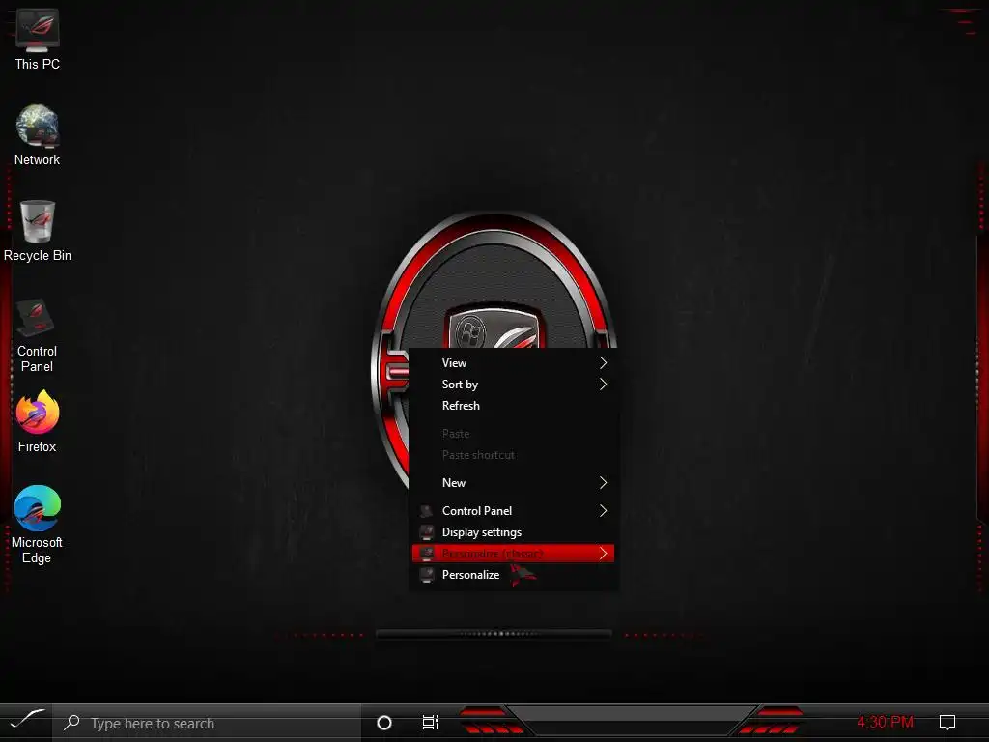The height and width of the screenshot is (742, 989).
Task: Select the Recycle Bin icon
Action: click(38, 231)
